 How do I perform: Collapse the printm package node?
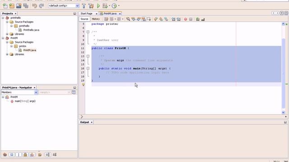pos(11,46)
